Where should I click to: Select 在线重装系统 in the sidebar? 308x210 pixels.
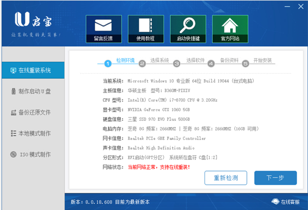(33, 70)
